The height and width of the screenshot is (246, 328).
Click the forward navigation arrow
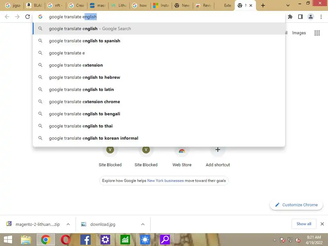coord(17,17)
